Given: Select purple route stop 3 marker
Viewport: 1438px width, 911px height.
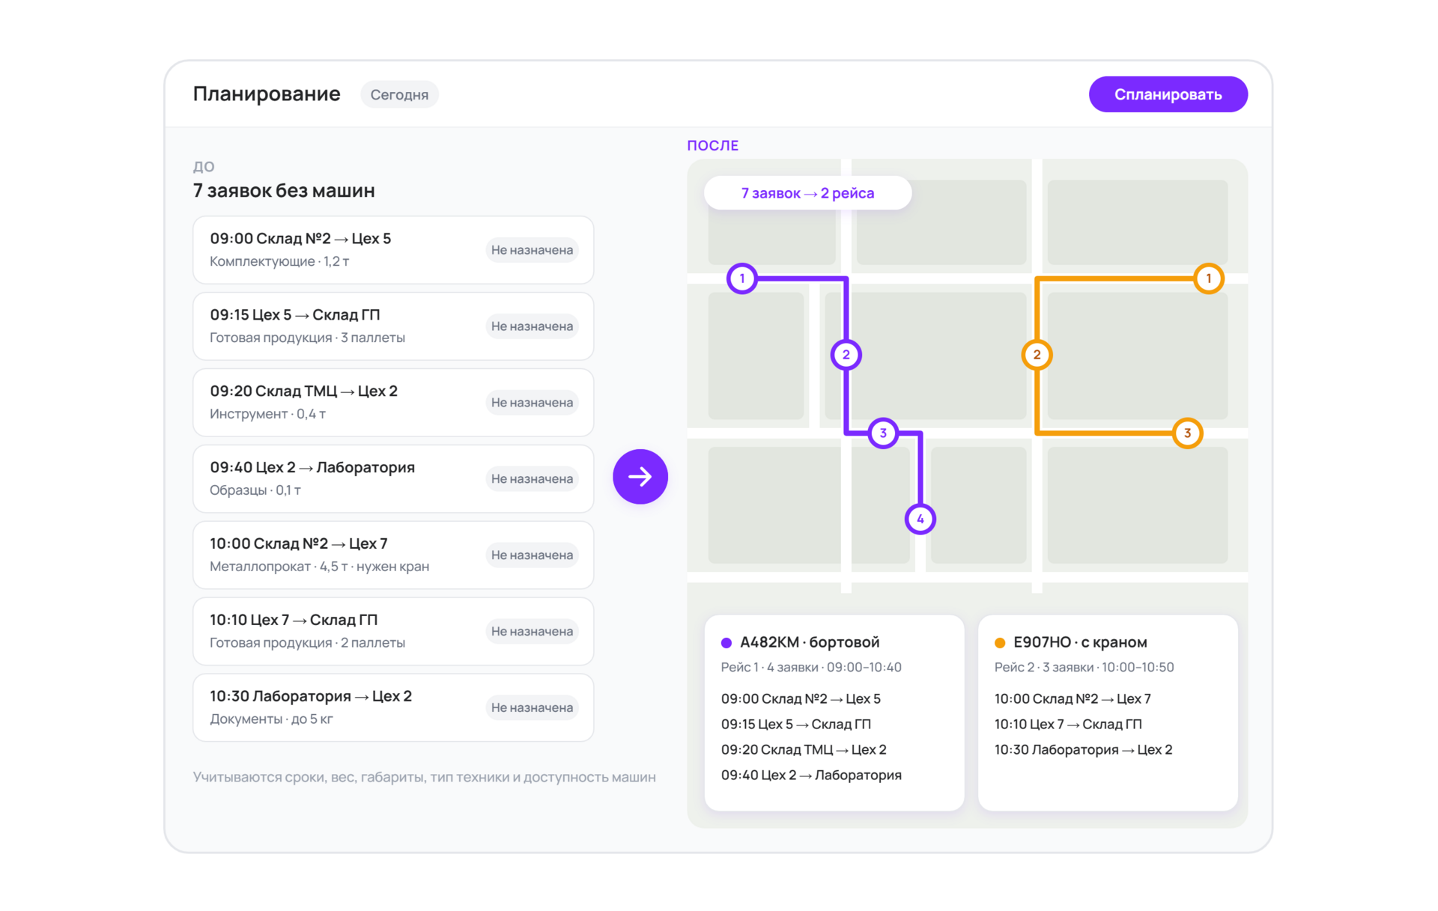Looking at the screenshot, I should click(883, 433).
